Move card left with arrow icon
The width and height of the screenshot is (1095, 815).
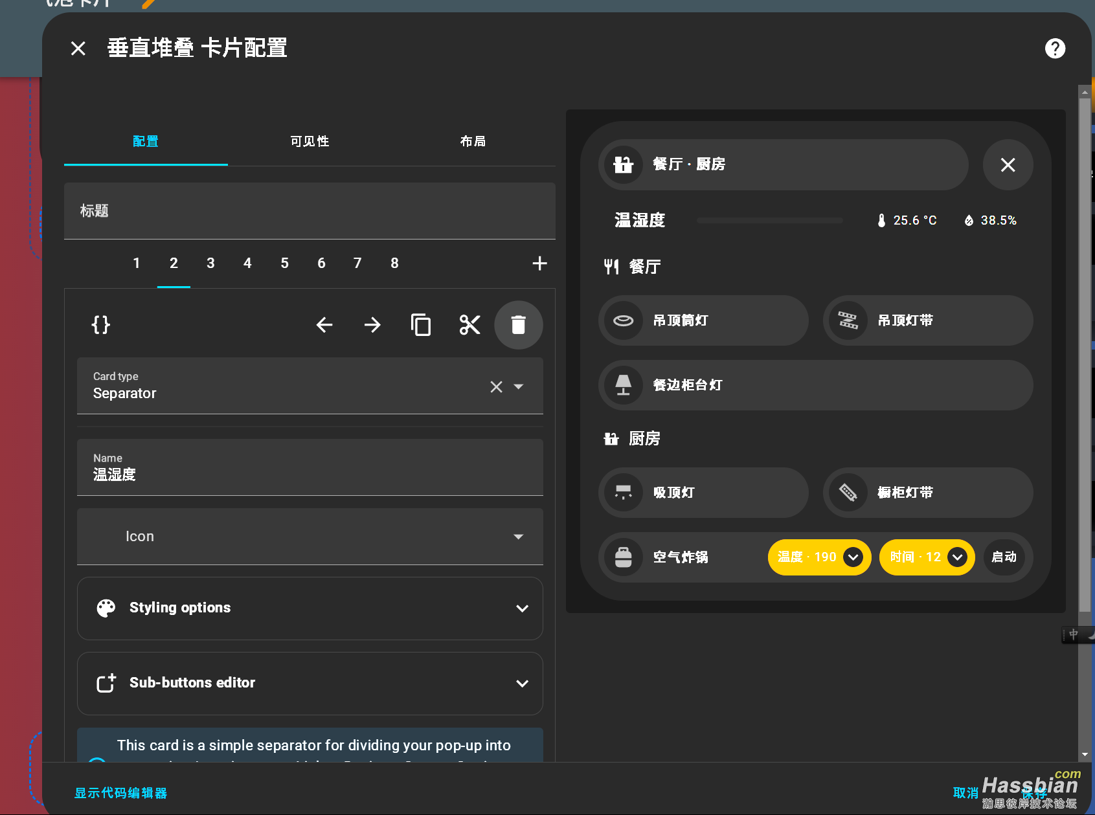click(x=324, y=324)
